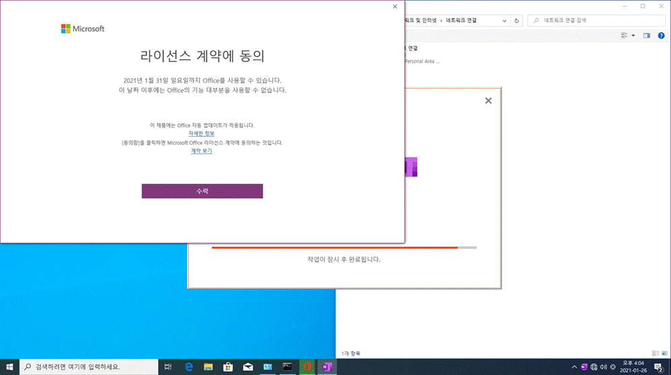Open Task View from the taskbar

168,367
